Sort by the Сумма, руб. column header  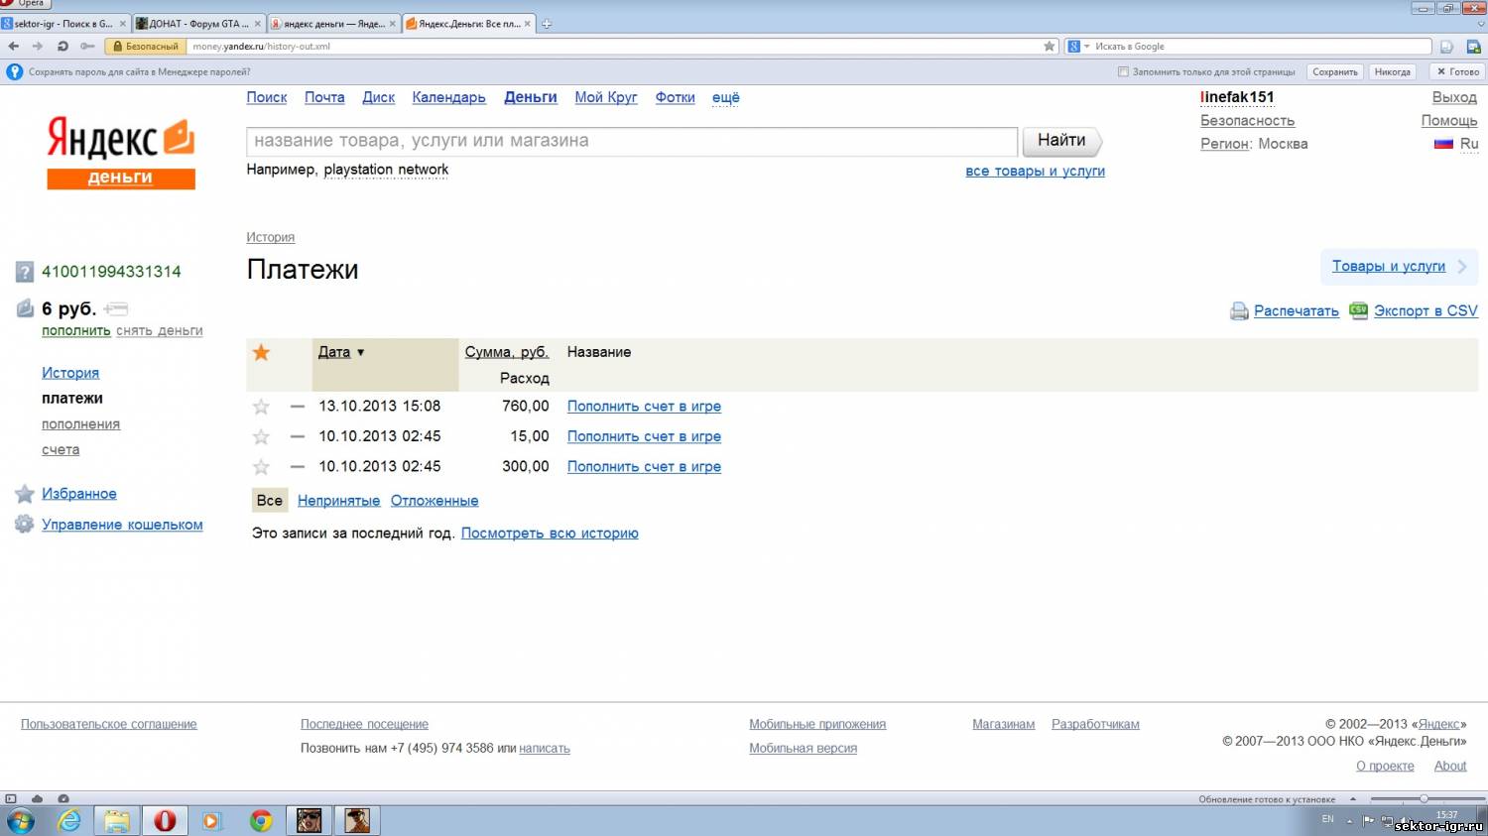[x=507, y=352]
